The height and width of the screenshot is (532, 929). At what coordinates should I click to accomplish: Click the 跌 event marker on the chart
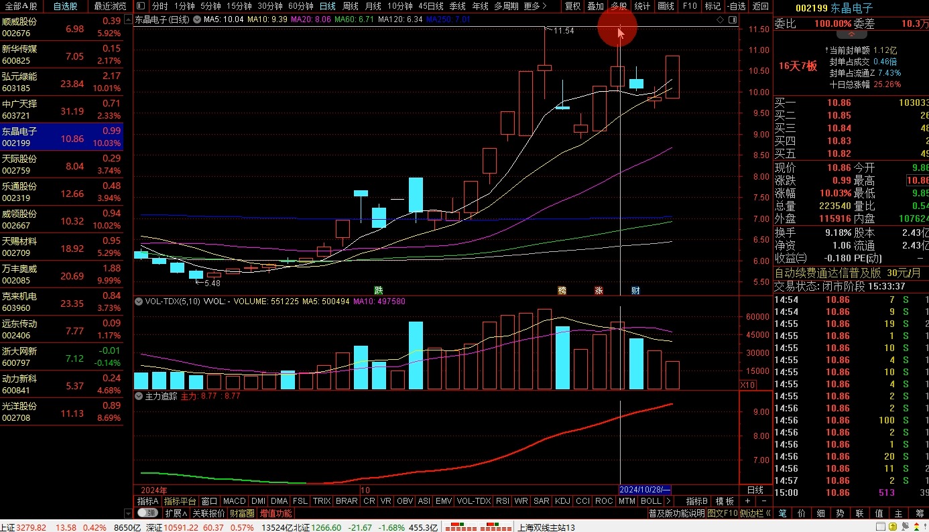pyautogui.click(x=378, y=290)
